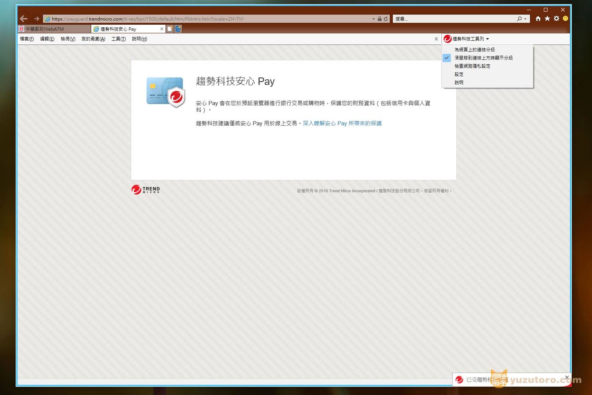The width and height of the screenshot is (592, 395).
Task: Switch to the 中華郵政WebATM tab
Action: pyautogui.click(x=54, y=29)
